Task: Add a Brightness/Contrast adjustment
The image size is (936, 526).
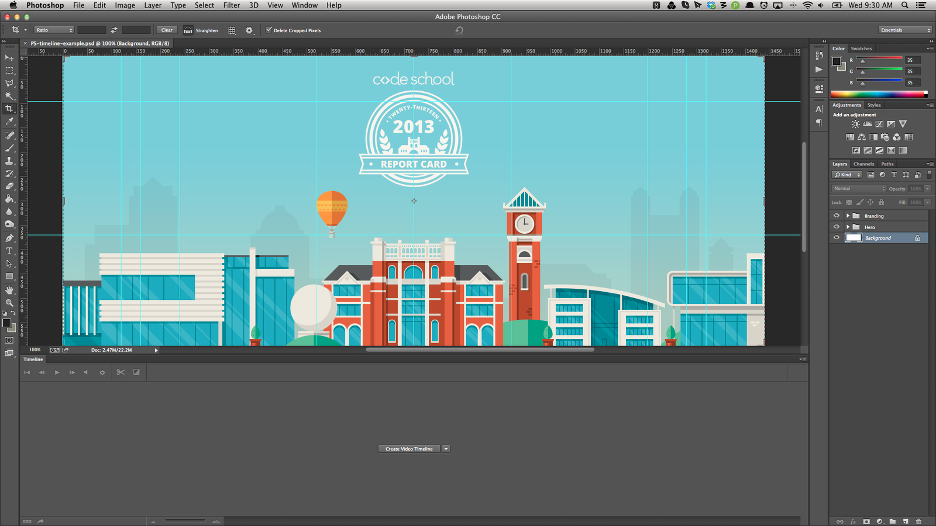Action: coord(856,124)
